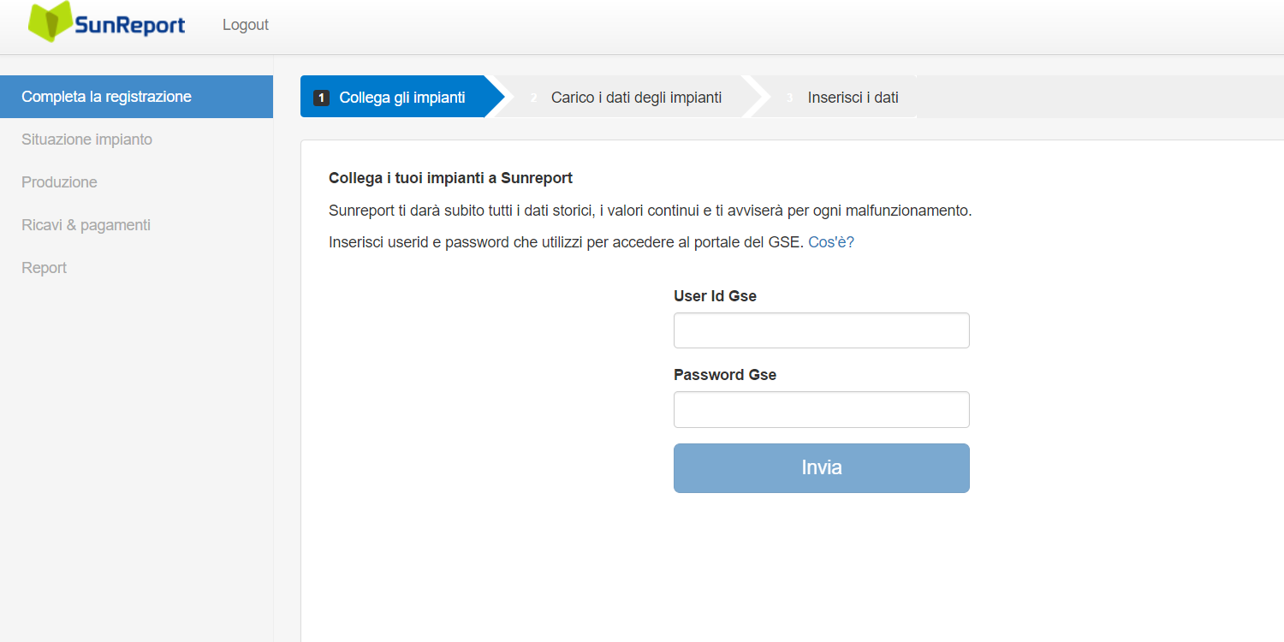Open Situazione impianto in sidebar
Image resolution: width=1284 pixels, height=642 pixels.
(136, 140)
